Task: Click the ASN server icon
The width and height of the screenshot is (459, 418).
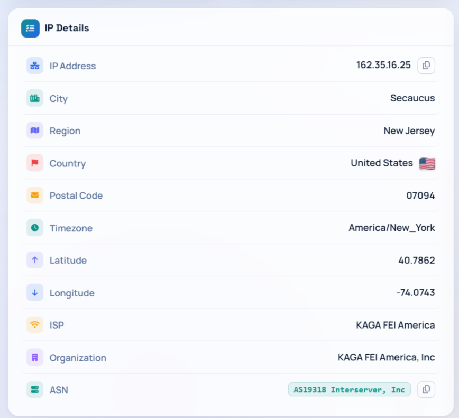Action: click(x=35, y=389)
